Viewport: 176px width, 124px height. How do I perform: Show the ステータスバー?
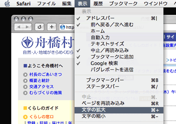(x=119, y=87)
